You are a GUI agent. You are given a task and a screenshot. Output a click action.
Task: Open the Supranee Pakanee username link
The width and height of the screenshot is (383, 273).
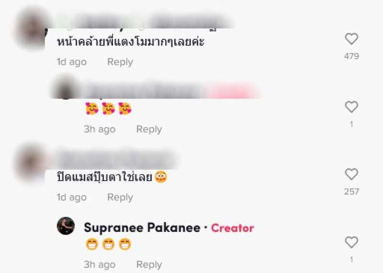(142, 228)
